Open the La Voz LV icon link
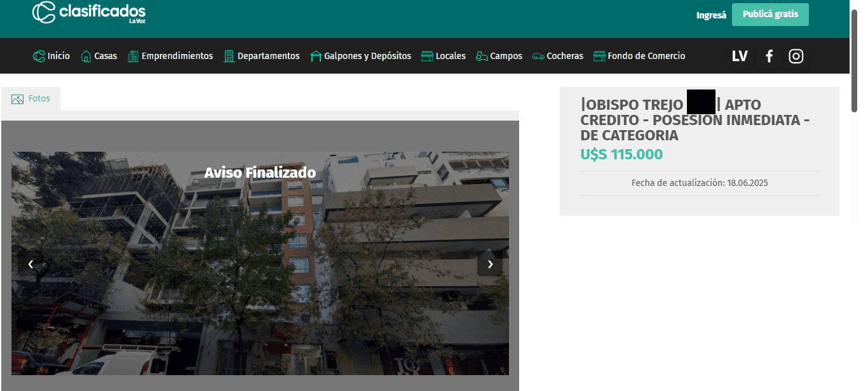 [739, 56]
